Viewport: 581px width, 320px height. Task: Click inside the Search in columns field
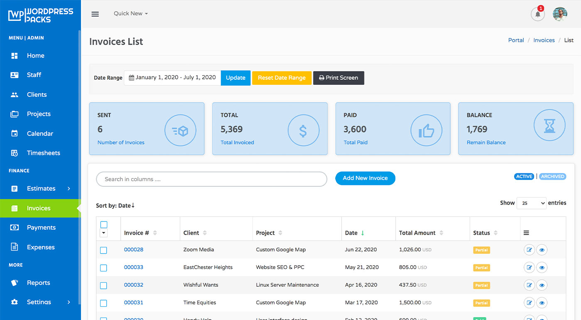click(212, 179)
